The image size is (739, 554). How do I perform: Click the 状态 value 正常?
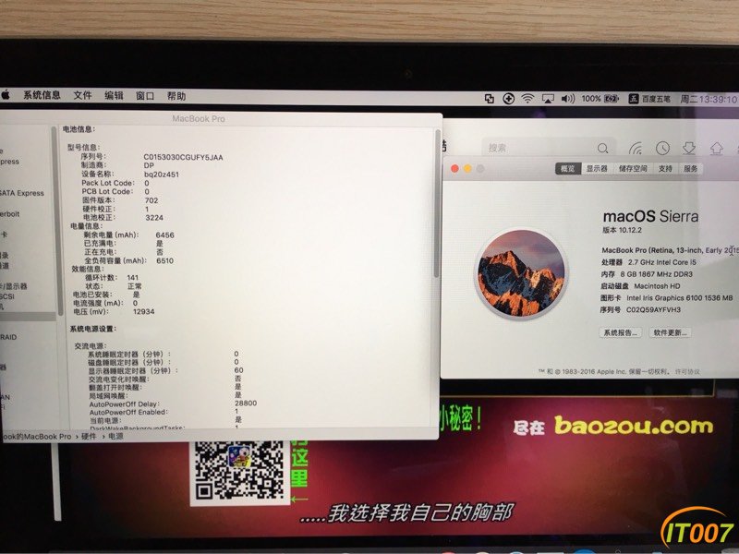134,286
